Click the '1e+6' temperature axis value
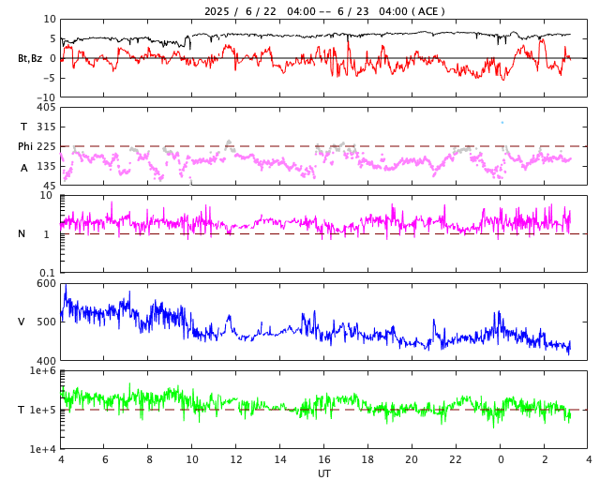 43,370
